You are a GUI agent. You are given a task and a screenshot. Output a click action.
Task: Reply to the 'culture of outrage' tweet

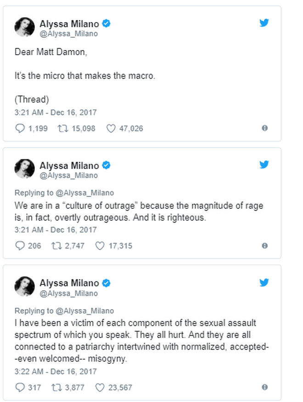coord(20,246)
